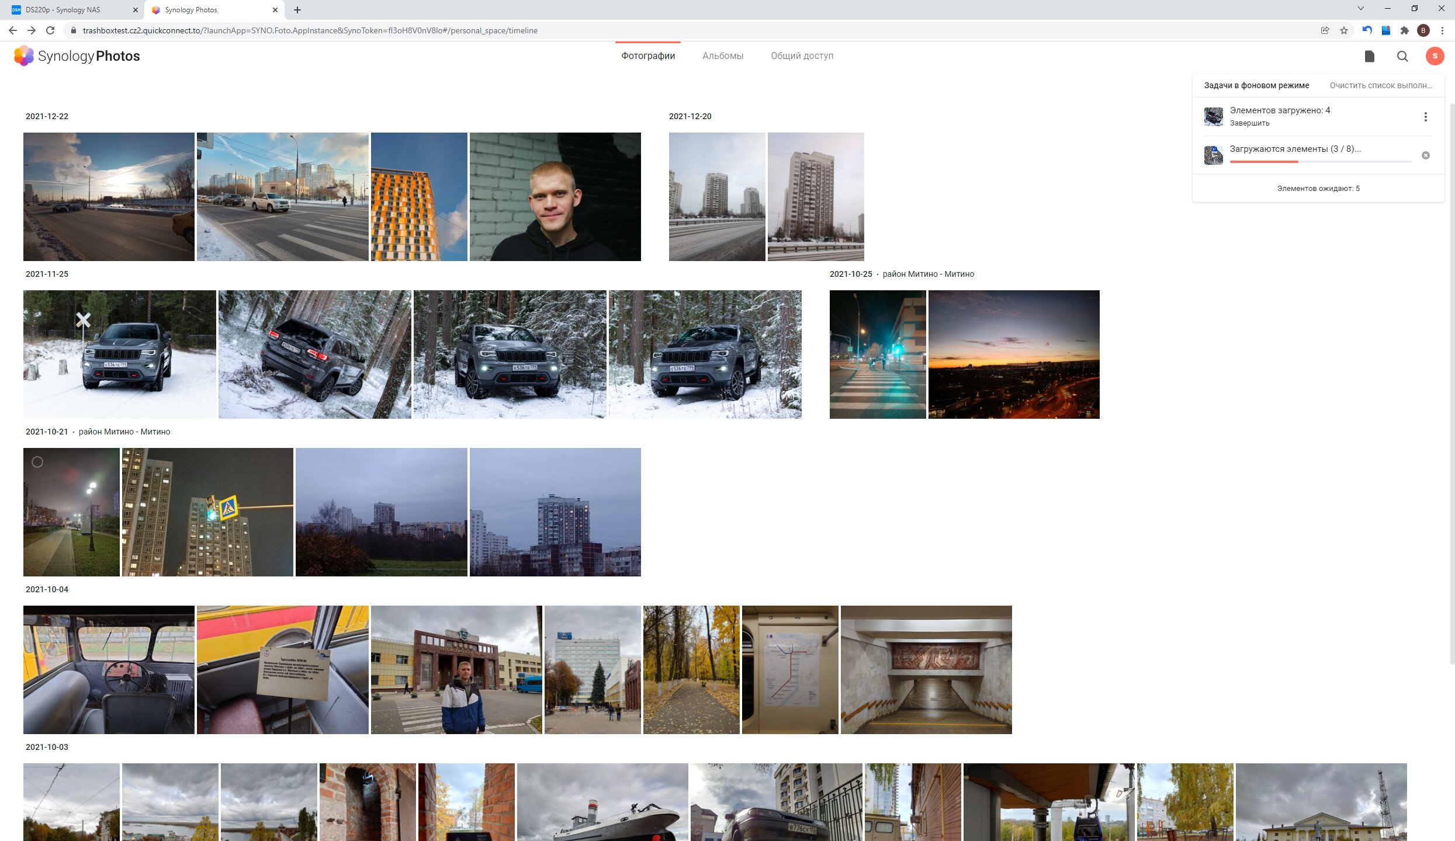Viewport: 1455px width, 841px height.
Task: Open the search magnifier icon
Action: point(1402,56)
